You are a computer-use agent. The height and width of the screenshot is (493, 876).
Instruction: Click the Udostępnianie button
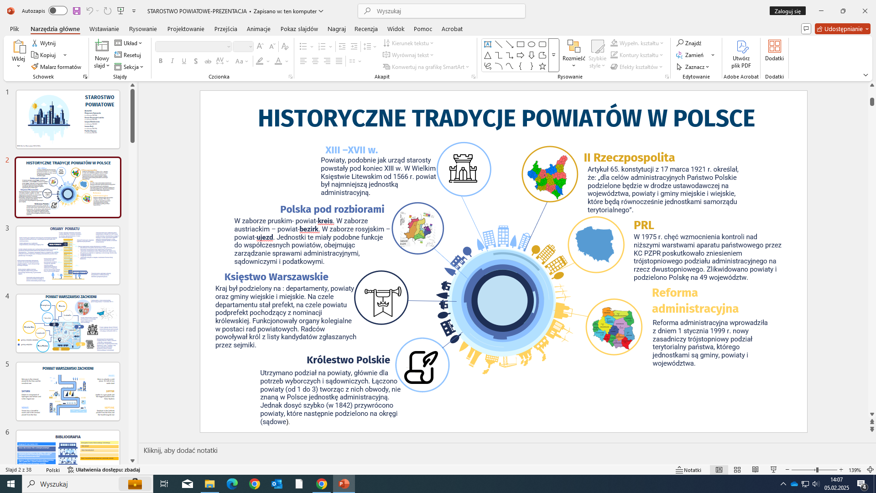click(x=843, y=29)
